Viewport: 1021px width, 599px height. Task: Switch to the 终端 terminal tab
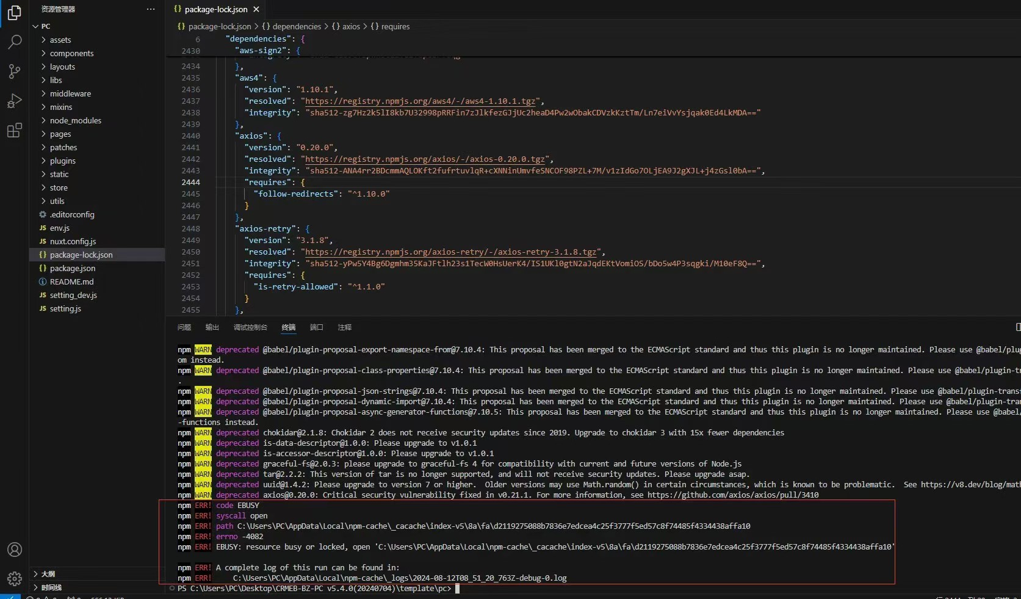[x=289, y=327]
